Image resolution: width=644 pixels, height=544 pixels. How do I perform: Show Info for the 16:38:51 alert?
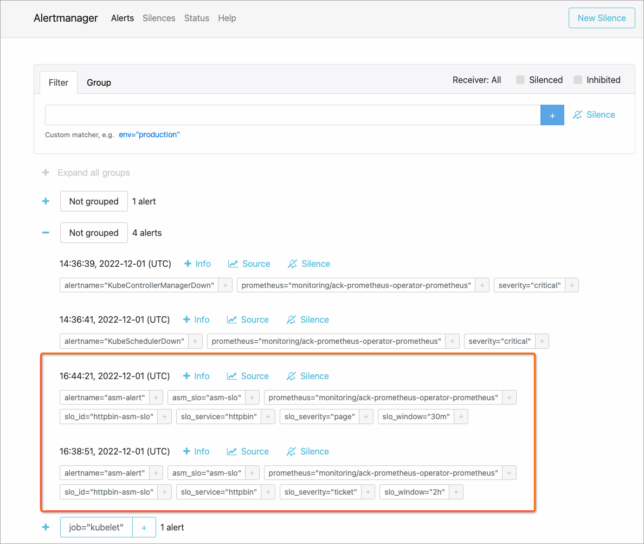[196, 452]
